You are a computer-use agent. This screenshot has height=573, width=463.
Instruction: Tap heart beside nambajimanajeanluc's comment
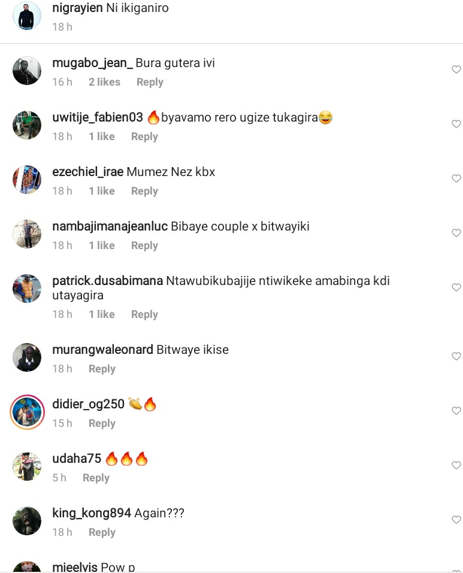(x=456, y=232)
